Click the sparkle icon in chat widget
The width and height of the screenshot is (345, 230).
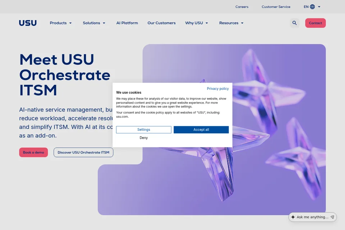[x=293, y=217]
